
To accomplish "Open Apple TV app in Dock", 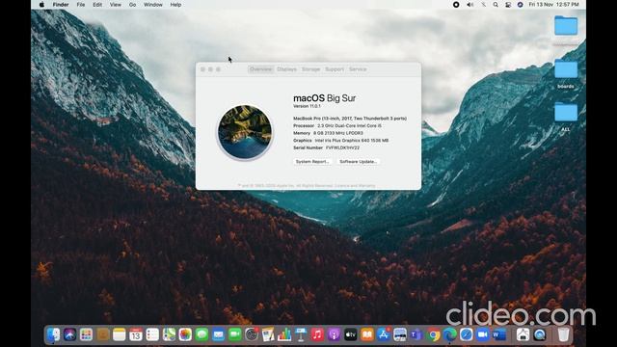I will [x=350, y=334].
